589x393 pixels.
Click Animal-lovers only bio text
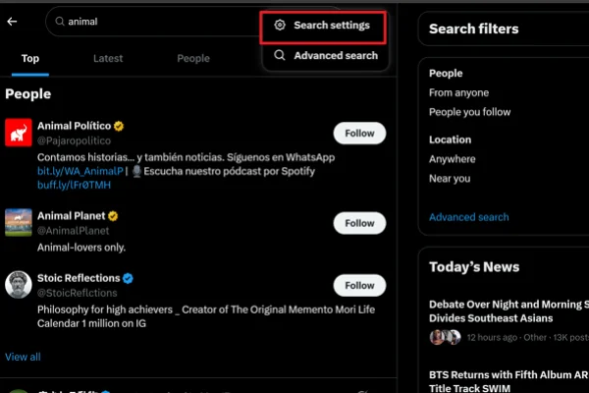click(x=81, y=248)
